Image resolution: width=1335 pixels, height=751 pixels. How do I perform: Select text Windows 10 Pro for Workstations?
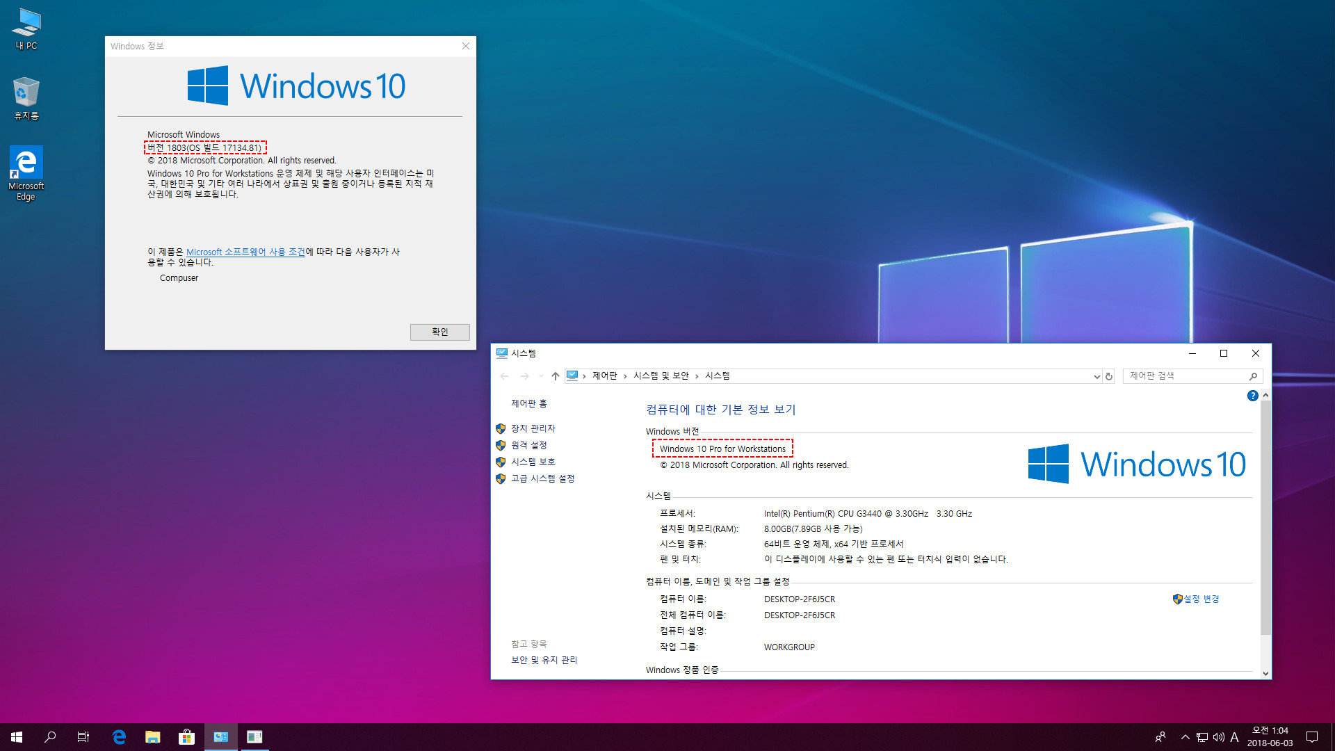(x=722, y=449)
